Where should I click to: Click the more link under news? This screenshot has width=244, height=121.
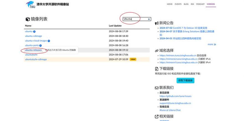(212, 44)
